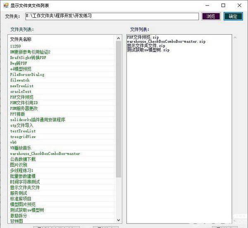
Task: Select folder 测试获取sw模型树 in folder list
Action: point(27,210)
